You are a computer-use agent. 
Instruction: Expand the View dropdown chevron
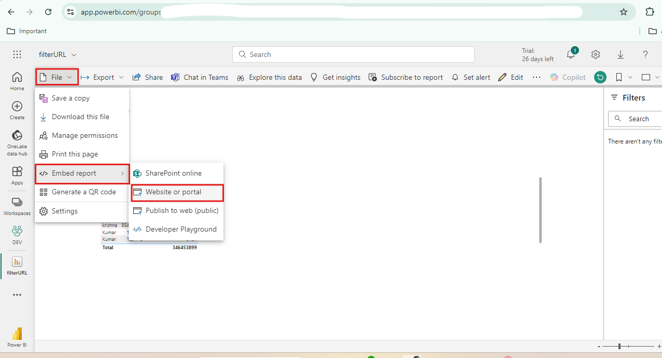(x=657, y=77)
